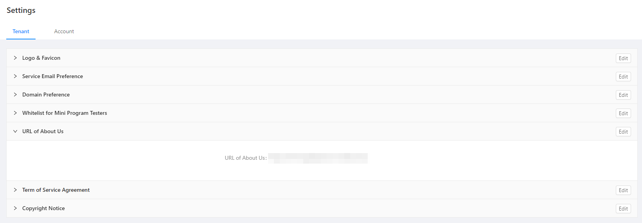Expand Service Email Preference chevron
Image resolution: width=642 pixels, height=223 pixels.
(x=15, y=76)
